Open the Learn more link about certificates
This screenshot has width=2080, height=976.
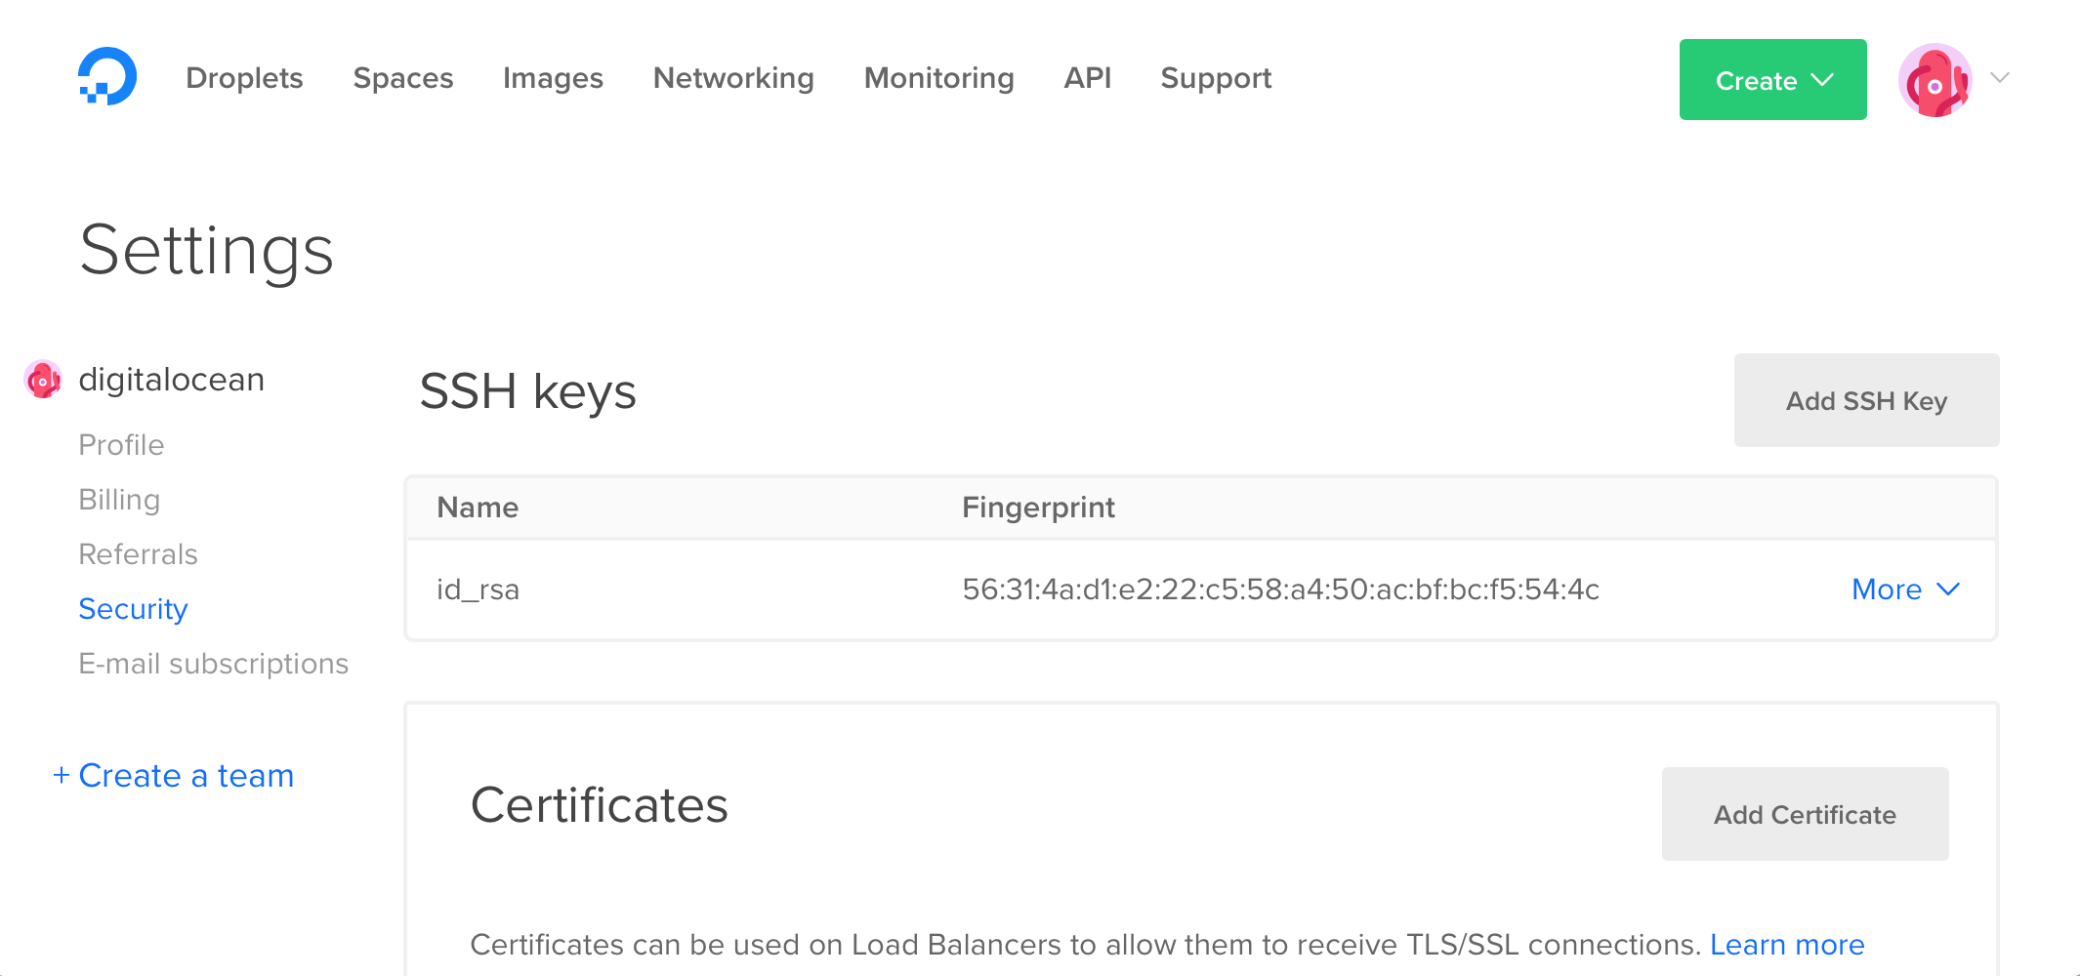(1788, 944)
